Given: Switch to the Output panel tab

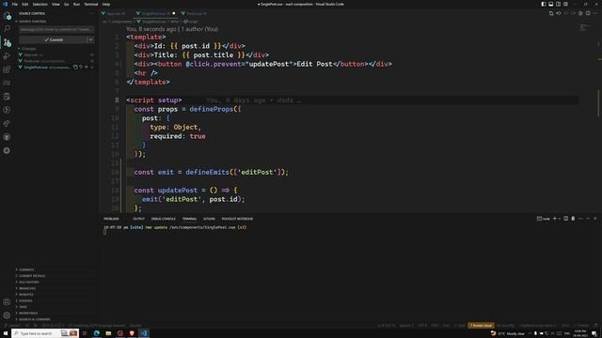Looking at the screenshot, I should [x=138, y=219].
